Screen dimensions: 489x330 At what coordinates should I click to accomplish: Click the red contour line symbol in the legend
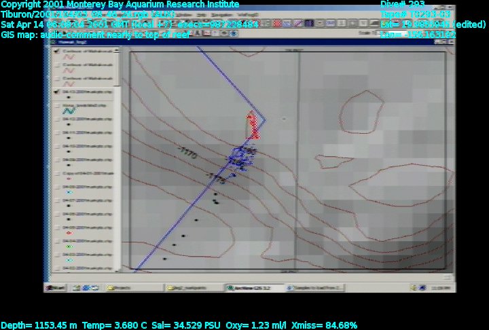(x=69, y=57)
